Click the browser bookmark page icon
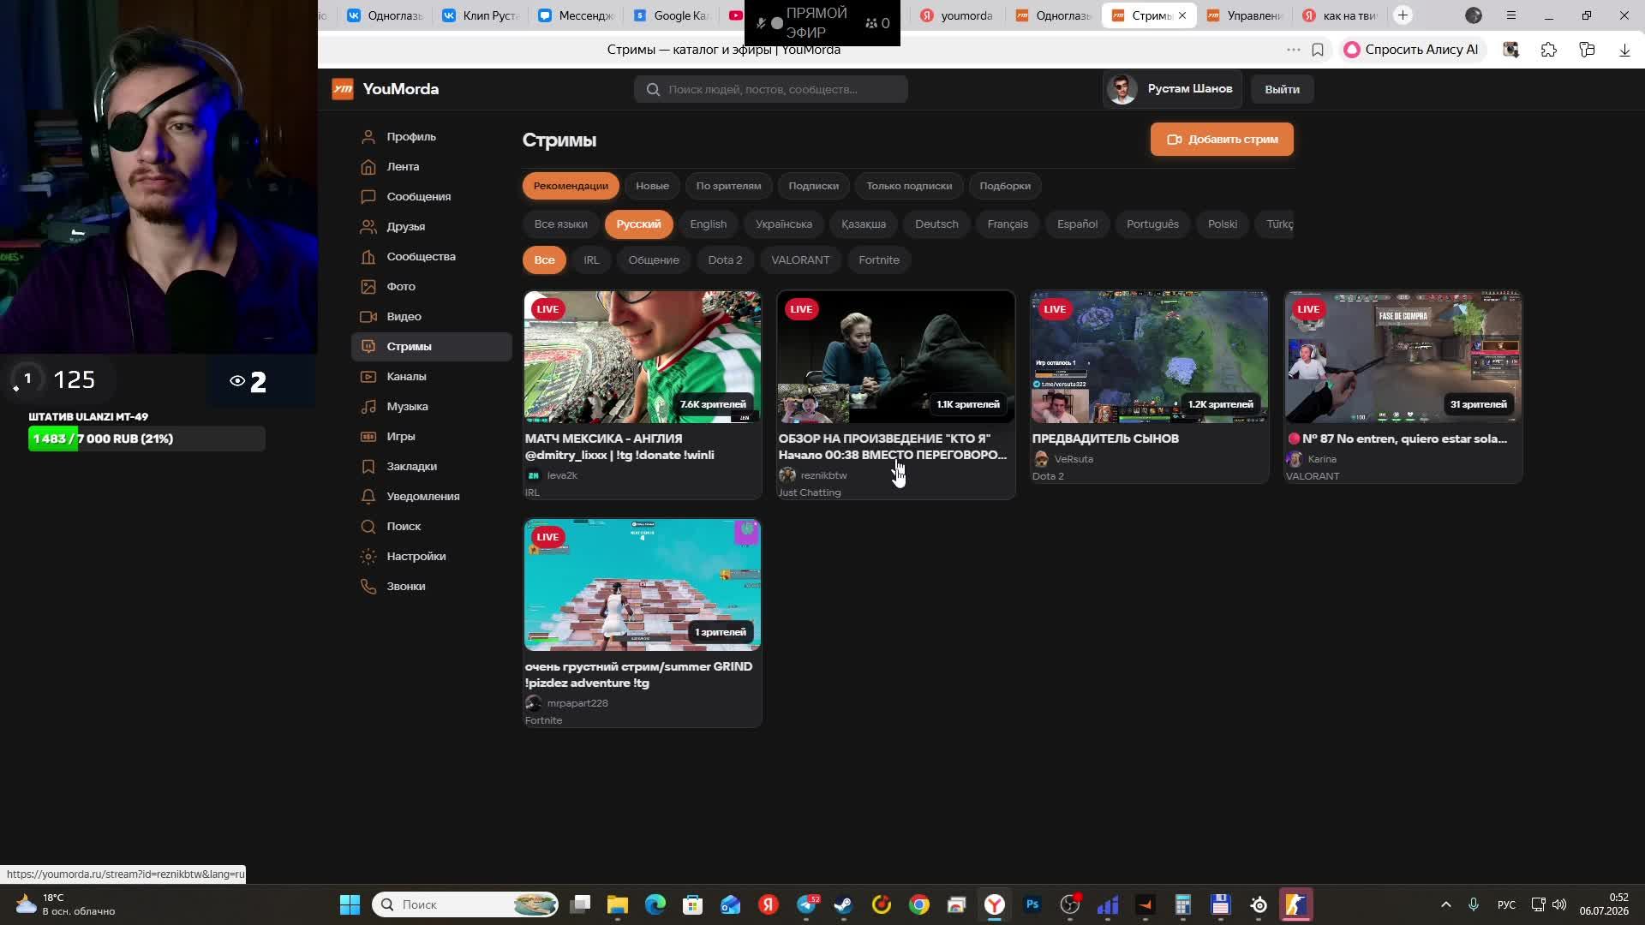 pos(1318,50)
